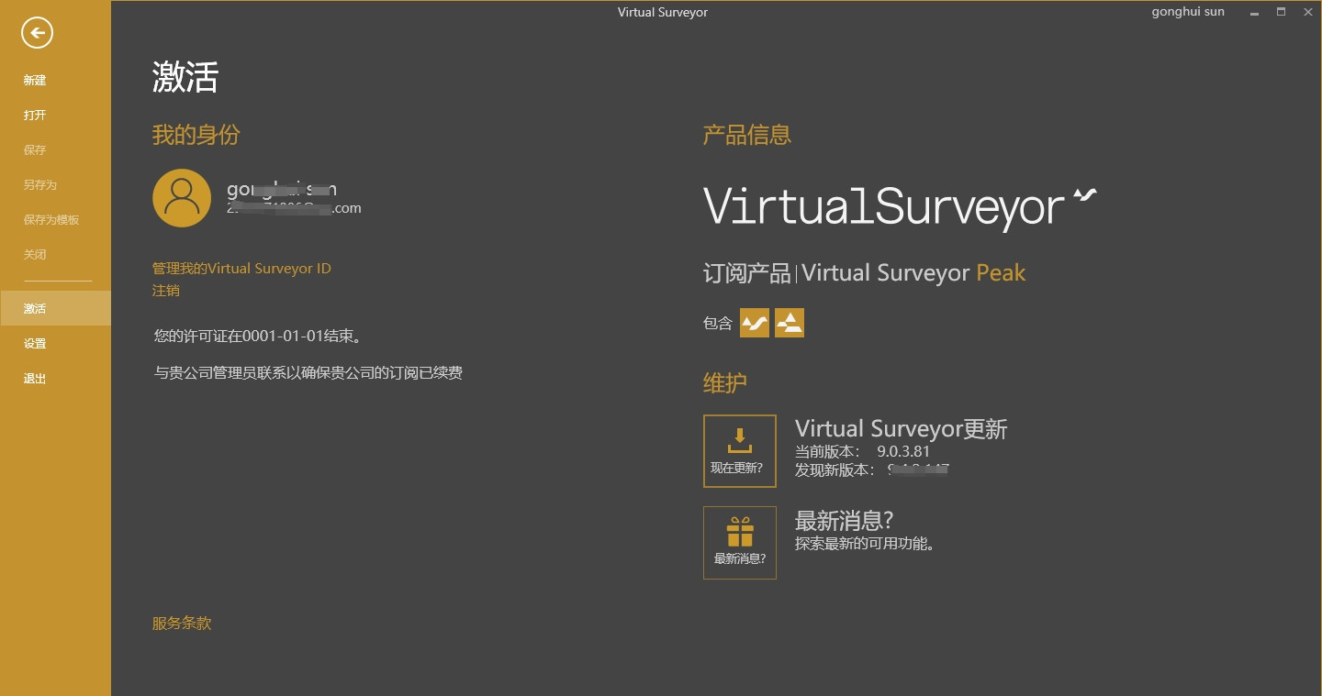This screenshot has width=1322, height=696.
Task: Click the triangles included product icon
Action: [790, 323]
